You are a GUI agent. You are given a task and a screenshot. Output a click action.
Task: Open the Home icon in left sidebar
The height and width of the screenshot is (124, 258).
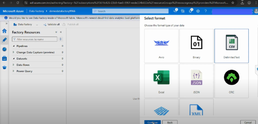pyautogui.click(x=5, y=31)
